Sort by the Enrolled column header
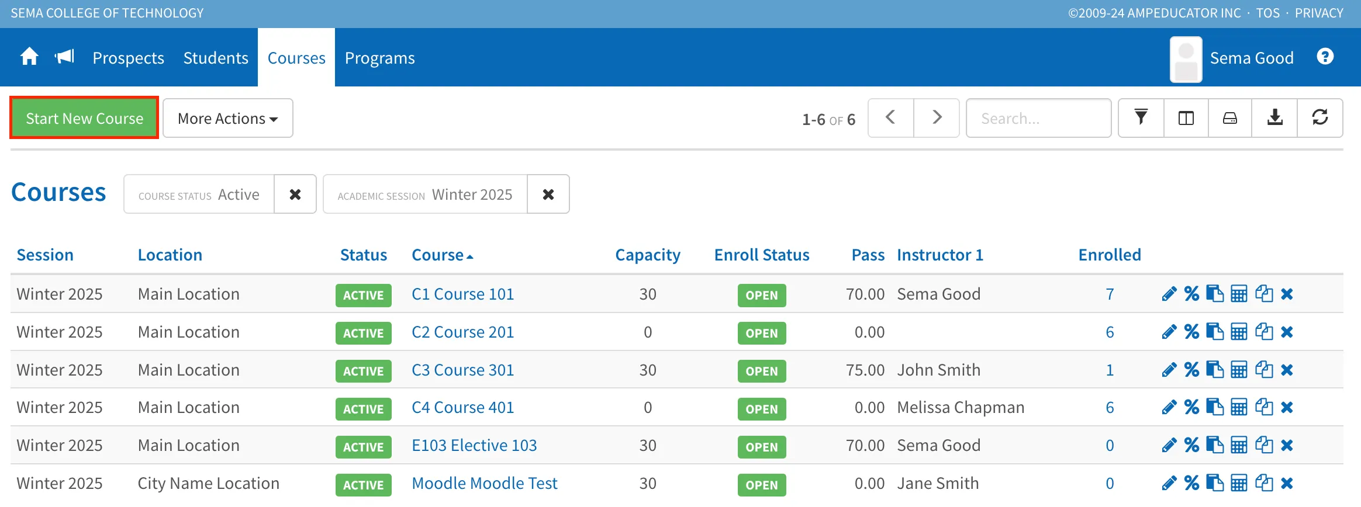 [x=1110, y=255]
